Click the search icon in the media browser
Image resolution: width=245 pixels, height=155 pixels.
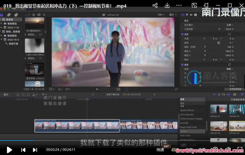tap(44, 15)
